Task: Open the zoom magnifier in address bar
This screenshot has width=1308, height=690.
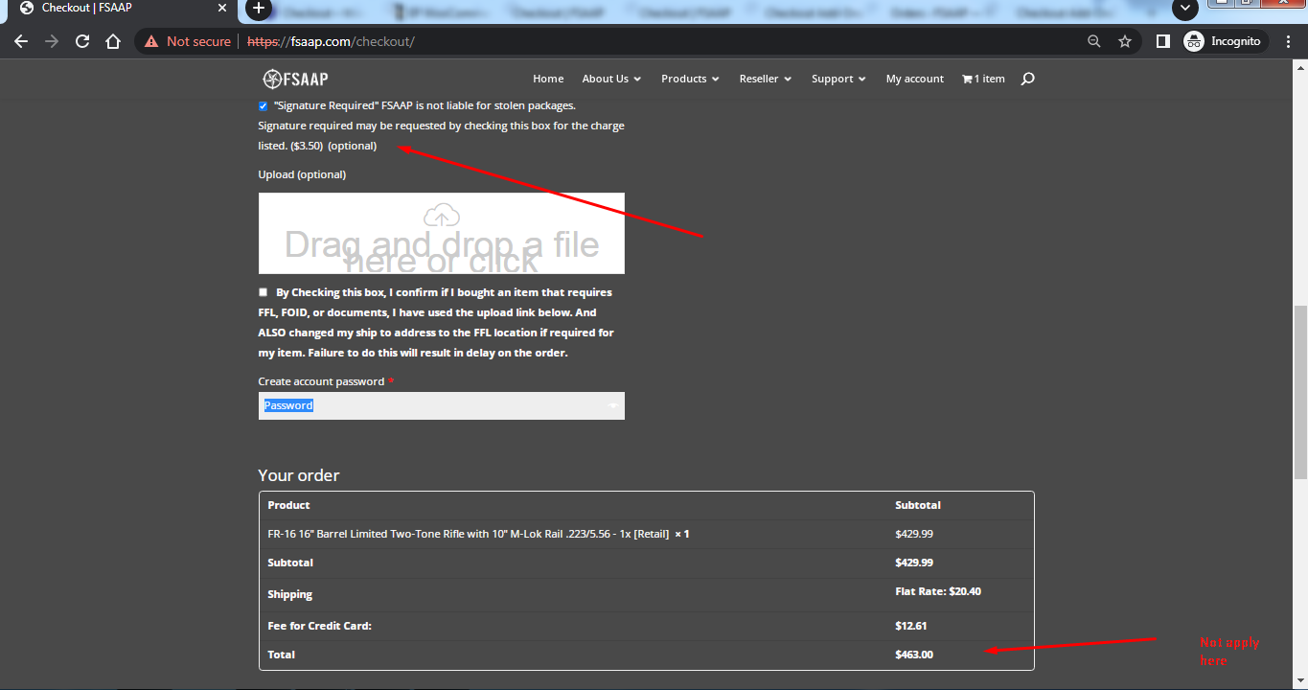Action: pyautogui.click(x=1094, y=41)
